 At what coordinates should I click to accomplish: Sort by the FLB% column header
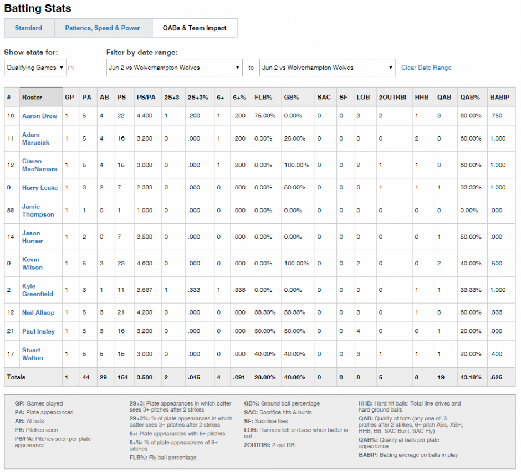(267, 98)
